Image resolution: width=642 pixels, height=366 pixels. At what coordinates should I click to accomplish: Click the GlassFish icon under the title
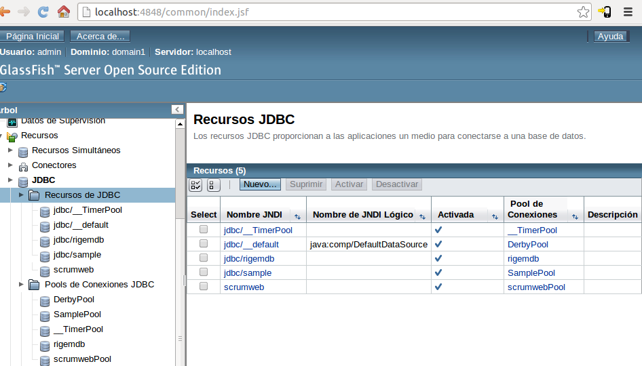coord(3,87)
